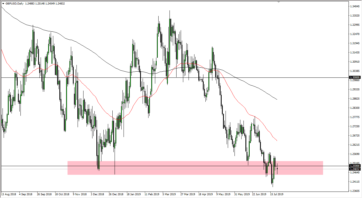362x198 pixels.
Task: Click the gray chart shift triangle marker
Action: click(x=279, y=2)
